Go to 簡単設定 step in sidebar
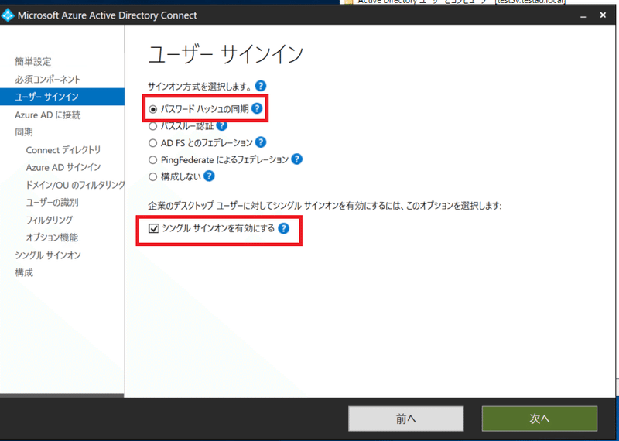Screen dimensions: 619x441 [x=33, y=62]
